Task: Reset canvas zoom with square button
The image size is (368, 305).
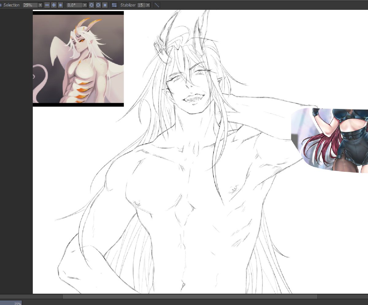Action: [x=60, y=5]
